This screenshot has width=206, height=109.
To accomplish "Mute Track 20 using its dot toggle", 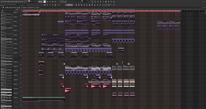I will [x=21, y=101].
